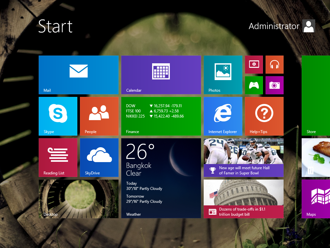Click the Administrator account picture
The height and width of the screenshot is (248, 330).
(308, 26)
